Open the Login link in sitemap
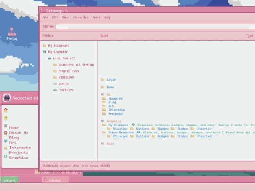The image size is (255, 191). (111, 79)
